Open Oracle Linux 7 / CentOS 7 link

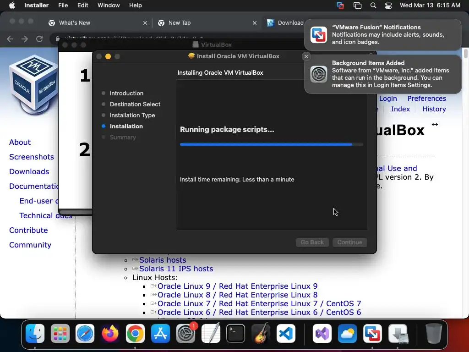tap(259, 303)
